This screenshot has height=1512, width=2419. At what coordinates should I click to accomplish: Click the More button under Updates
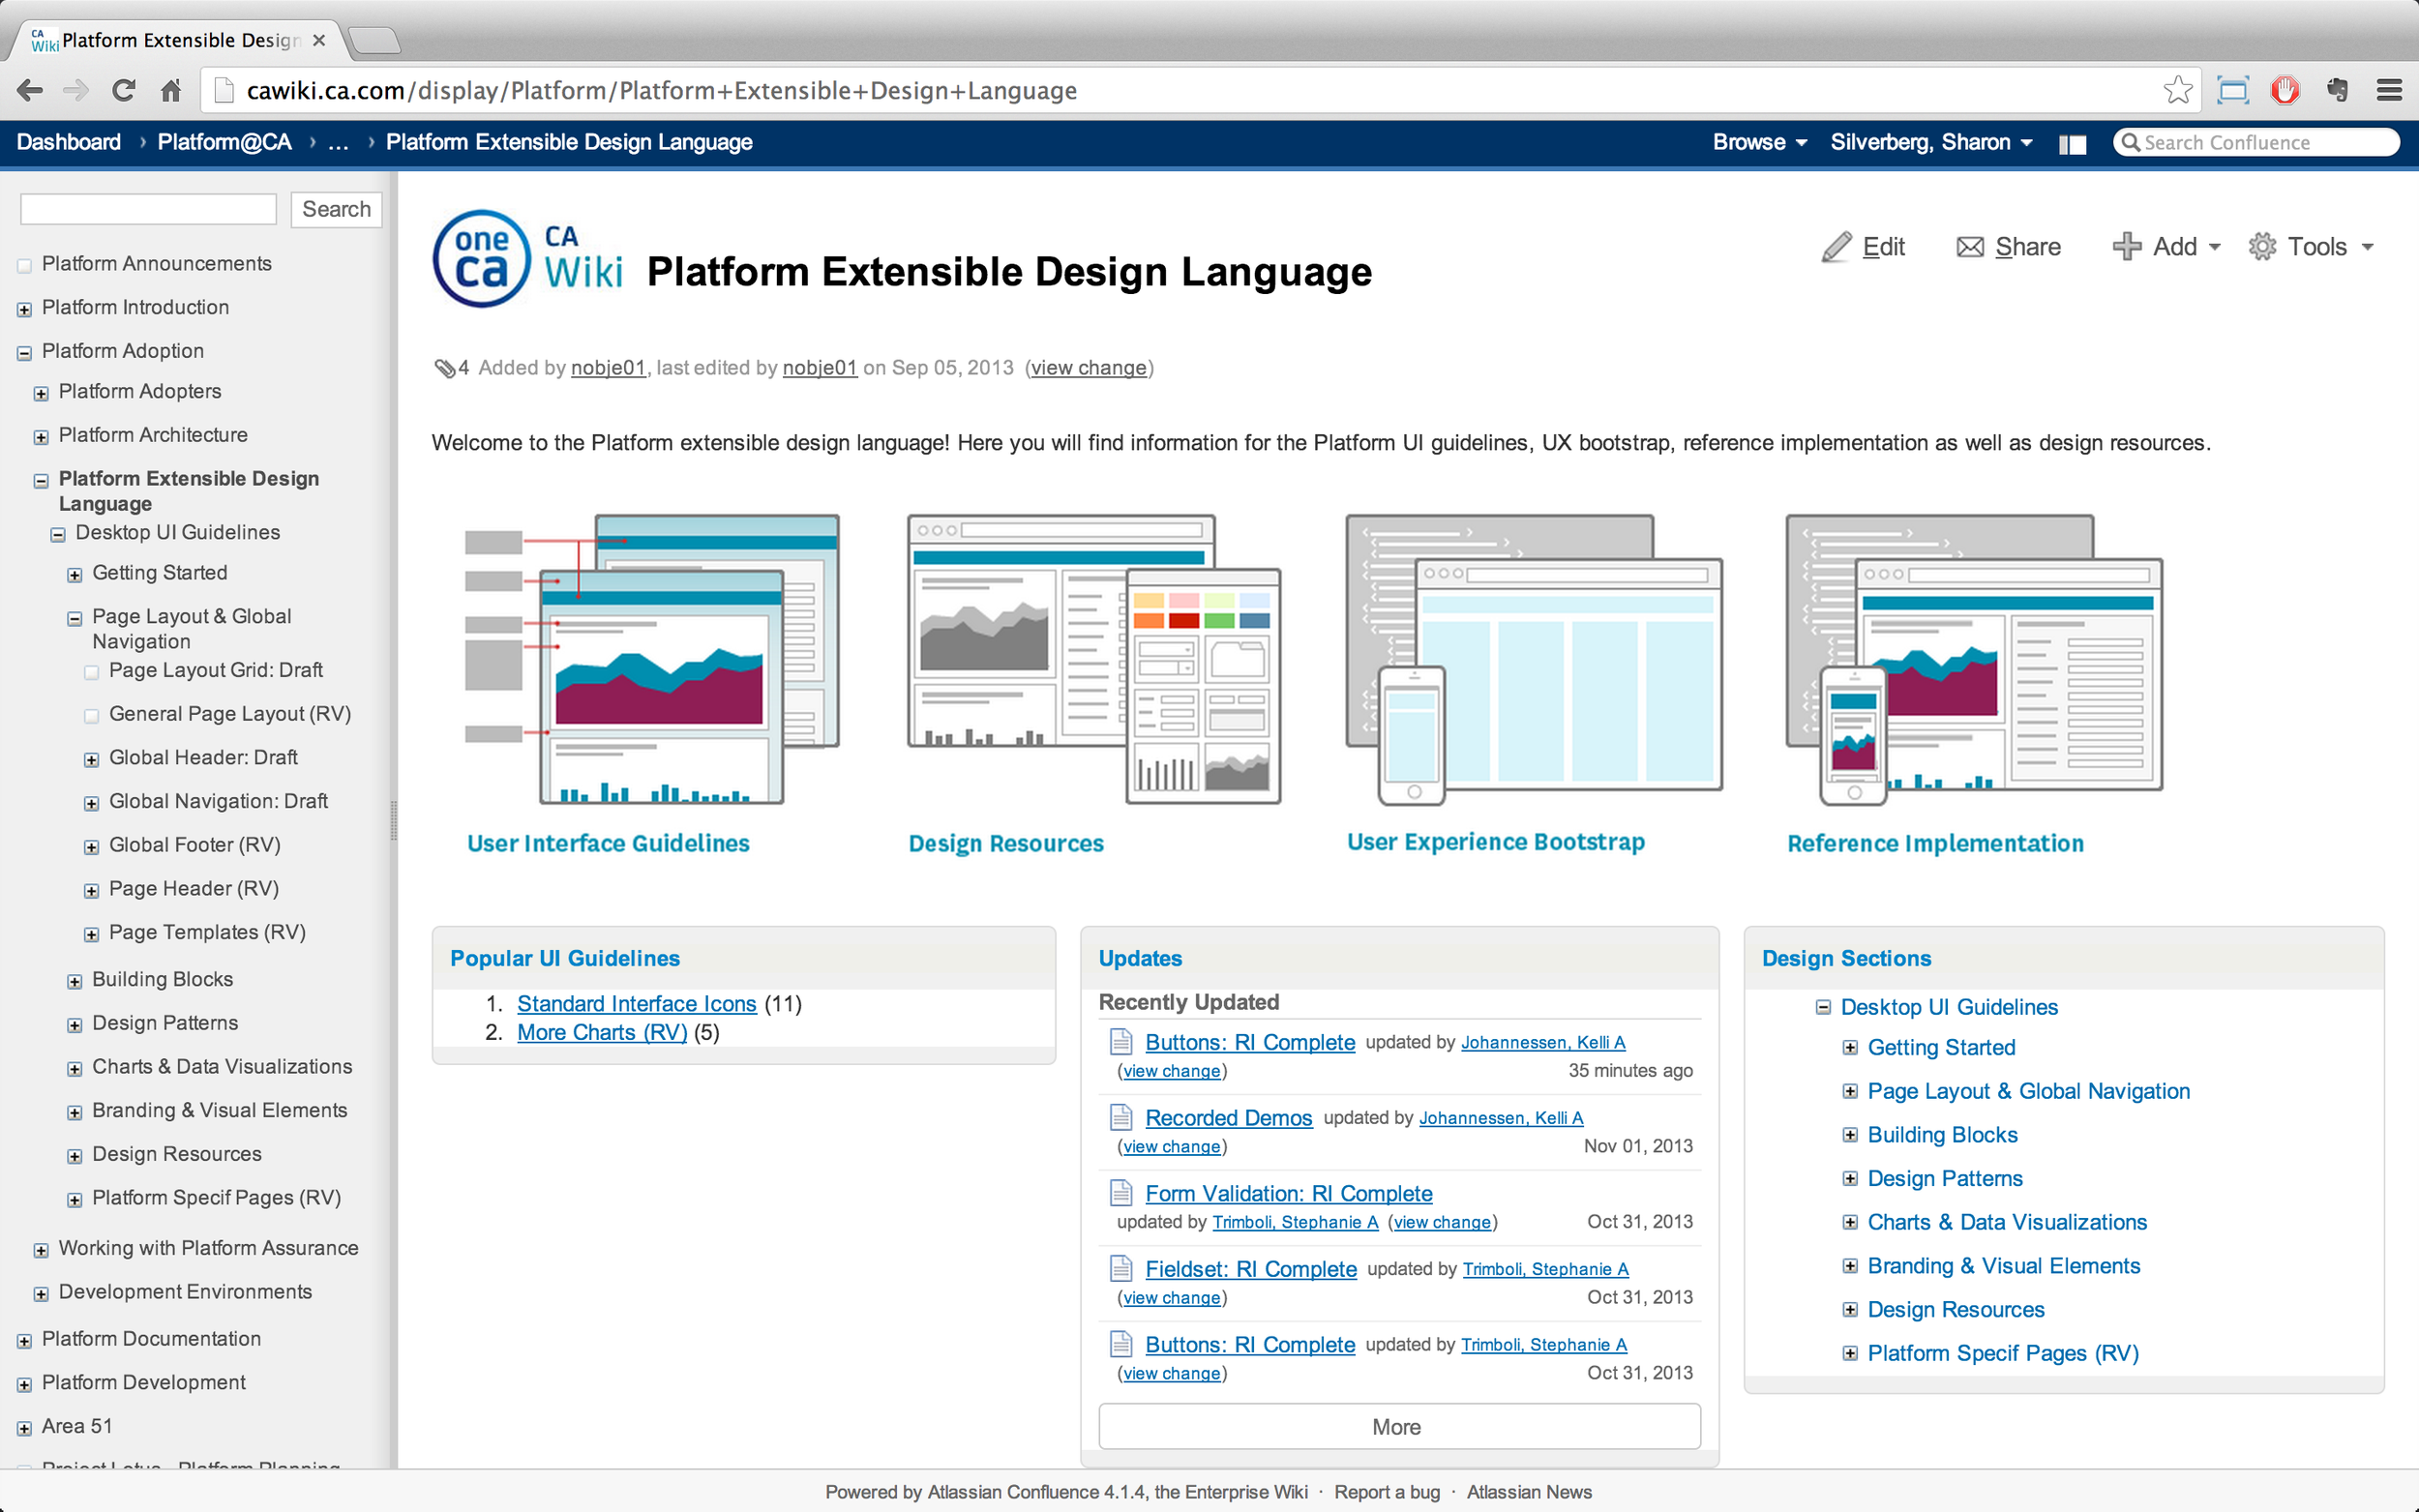click(x=1398, y=1426)
